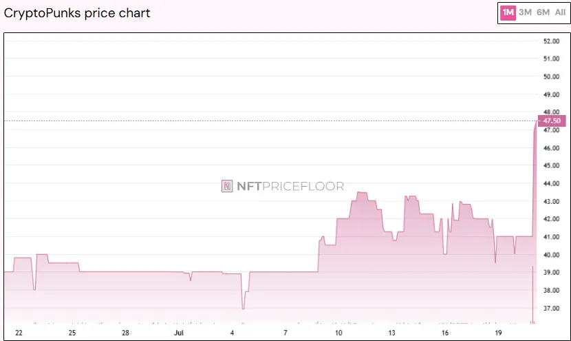Click the NFTPRICEFLOOR watermark text
The image size is (571, 341).
click(x=290, y=187)
